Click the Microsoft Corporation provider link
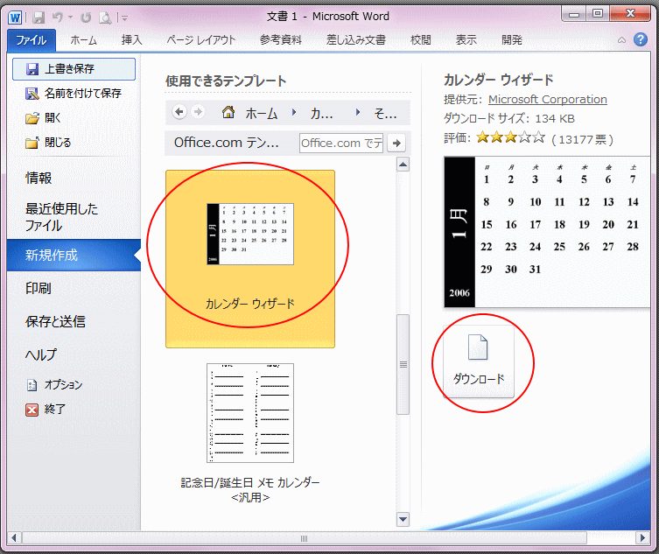 point(547,100)
